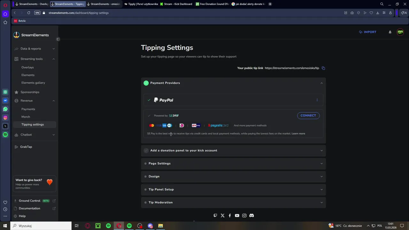
Task: Expand the Tip Moderation section
Action: [x=233, y=203]
